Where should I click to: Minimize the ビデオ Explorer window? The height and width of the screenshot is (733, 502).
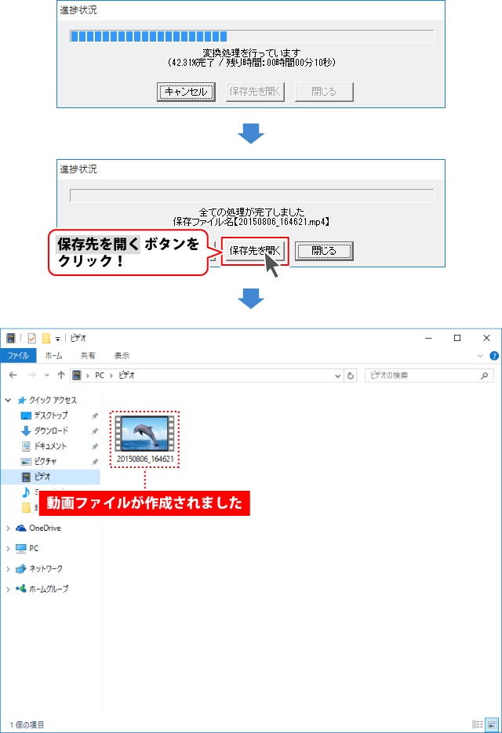click(x=428, y=338)
